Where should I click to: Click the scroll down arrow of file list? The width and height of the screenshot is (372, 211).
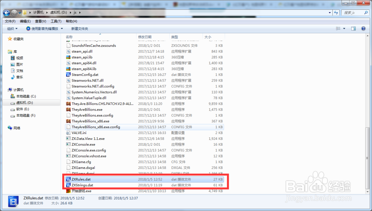pyautogui.click(x=368, y=192)
